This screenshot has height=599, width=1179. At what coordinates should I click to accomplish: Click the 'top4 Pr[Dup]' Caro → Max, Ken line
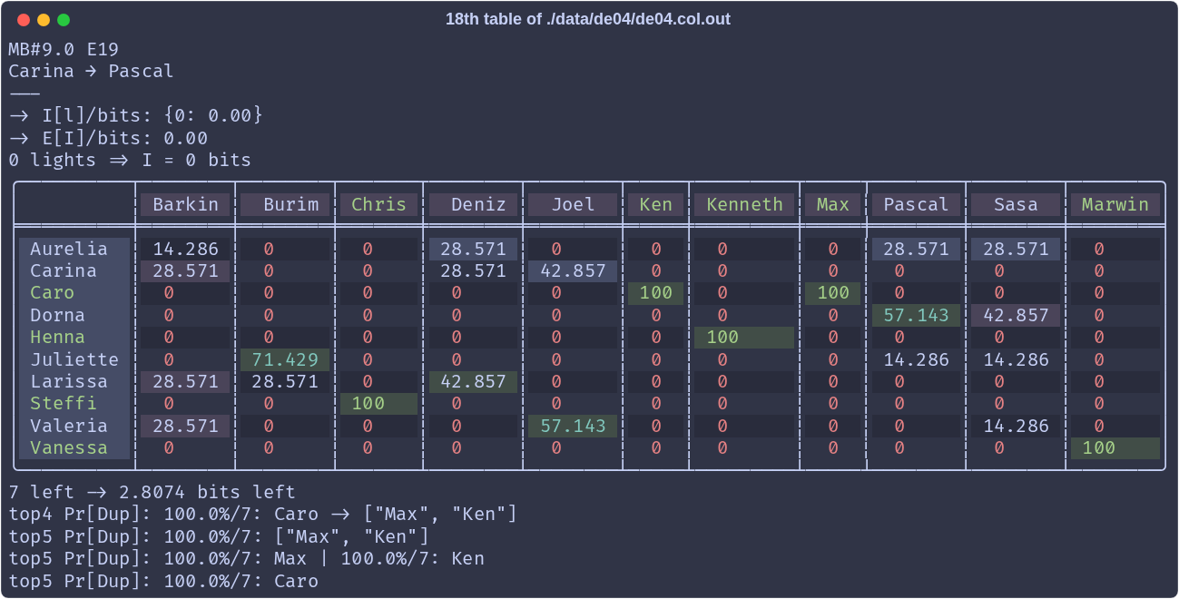point(263,515)
